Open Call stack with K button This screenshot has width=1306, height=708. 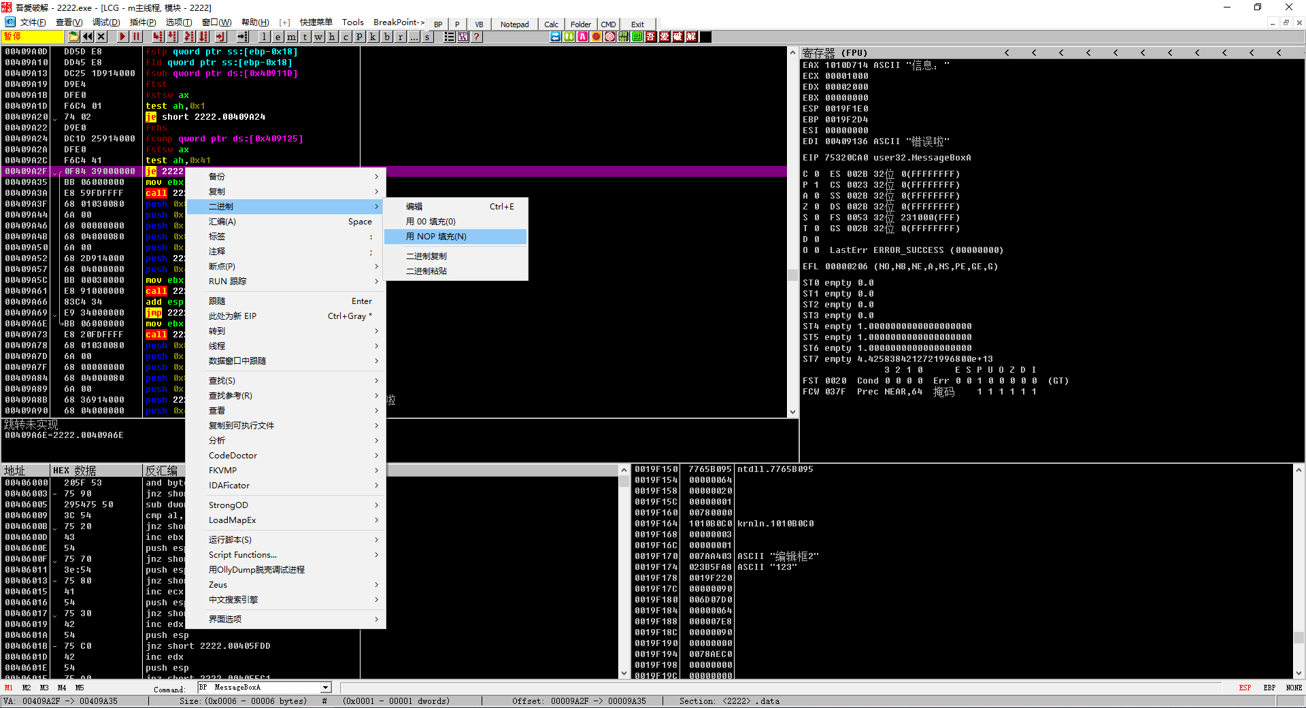click(373, 37)
